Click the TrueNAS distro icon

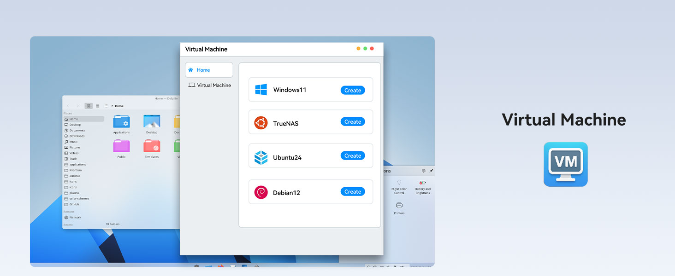(x=261, y=122)
